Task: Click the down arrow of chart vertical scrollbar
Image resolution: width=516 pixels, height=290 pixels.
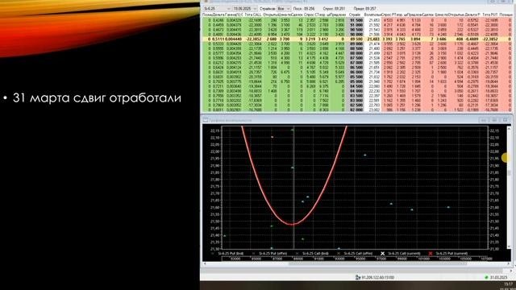Action: coord(510,246)
